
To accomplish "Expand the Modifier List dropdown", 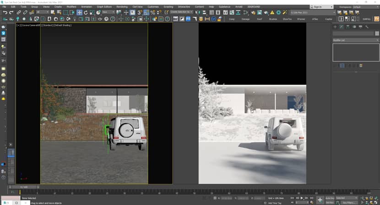I will tap(355, 41).
